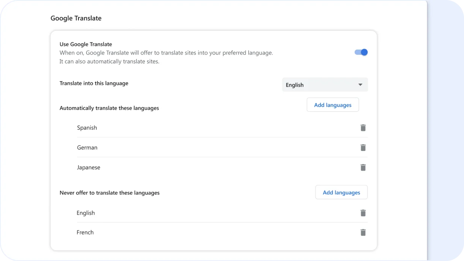Delete Japanese from automatically translated languages
This screenshot has width=464, height=261.
[363, 167]
